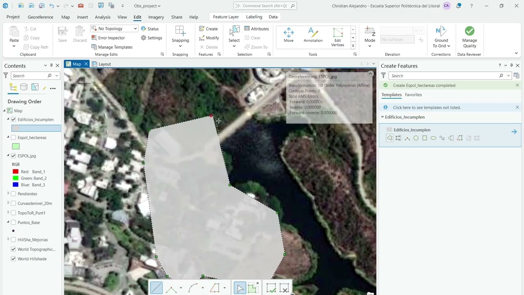Select the Line segment construction tool
Viewport: 524px width, 295px height.
[156, 288]
